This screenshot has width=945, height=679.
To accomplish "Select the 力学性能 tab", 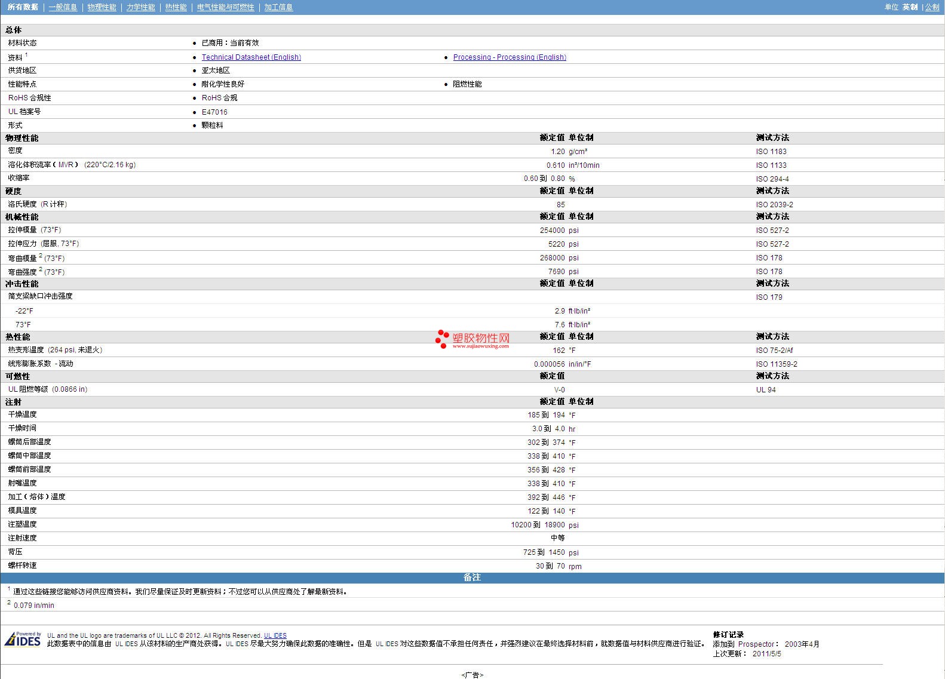I will 140,7.
